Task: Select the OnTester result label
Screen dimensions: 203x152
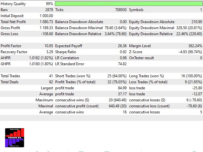Action: coord(141,58)
